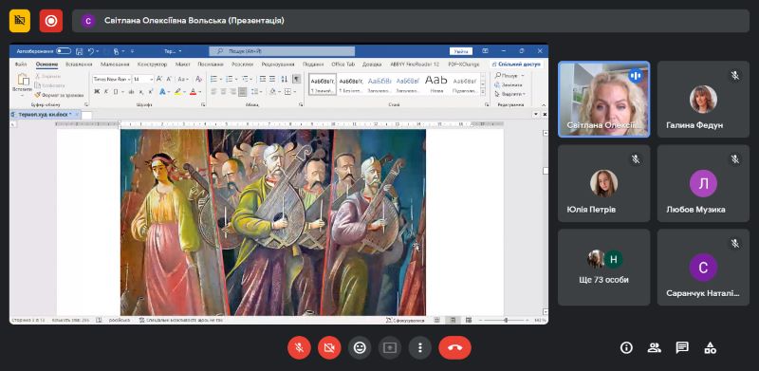The width and height of the screenshot is (759, 371).
Task: Open the 'Ще 73 особи' tile
Action: point(604,268)
